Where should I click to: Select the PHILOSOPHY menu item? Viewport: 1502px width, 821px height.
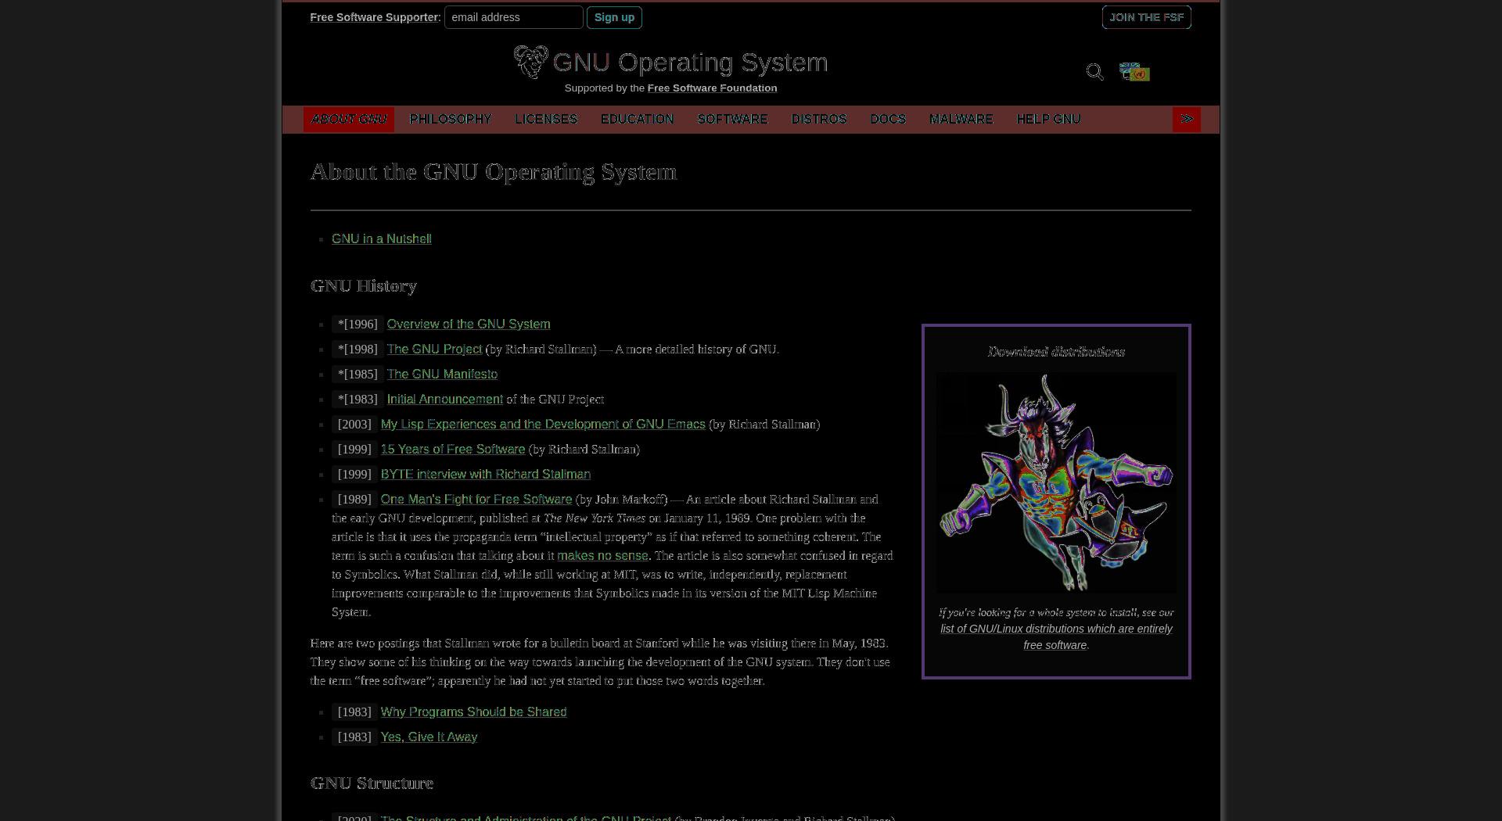[451, 120]
